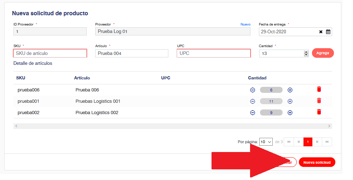Open the Por página dropdown
This screenshot has height=180, width=353.
266,142
